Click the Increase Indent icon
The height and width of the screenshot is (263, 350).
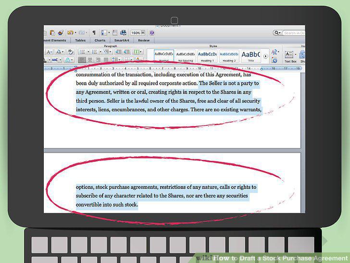[127, 52]
